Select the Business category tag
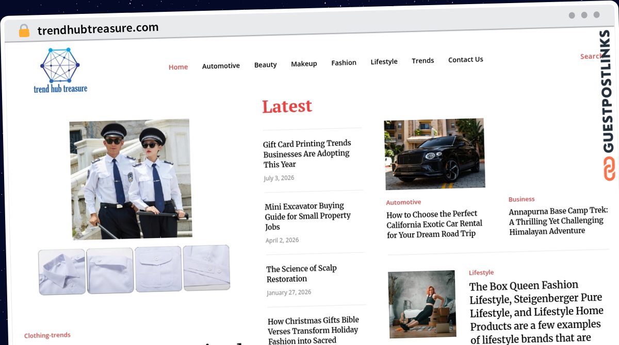Viewport: 619px width, 345px height. pos(522,199)
